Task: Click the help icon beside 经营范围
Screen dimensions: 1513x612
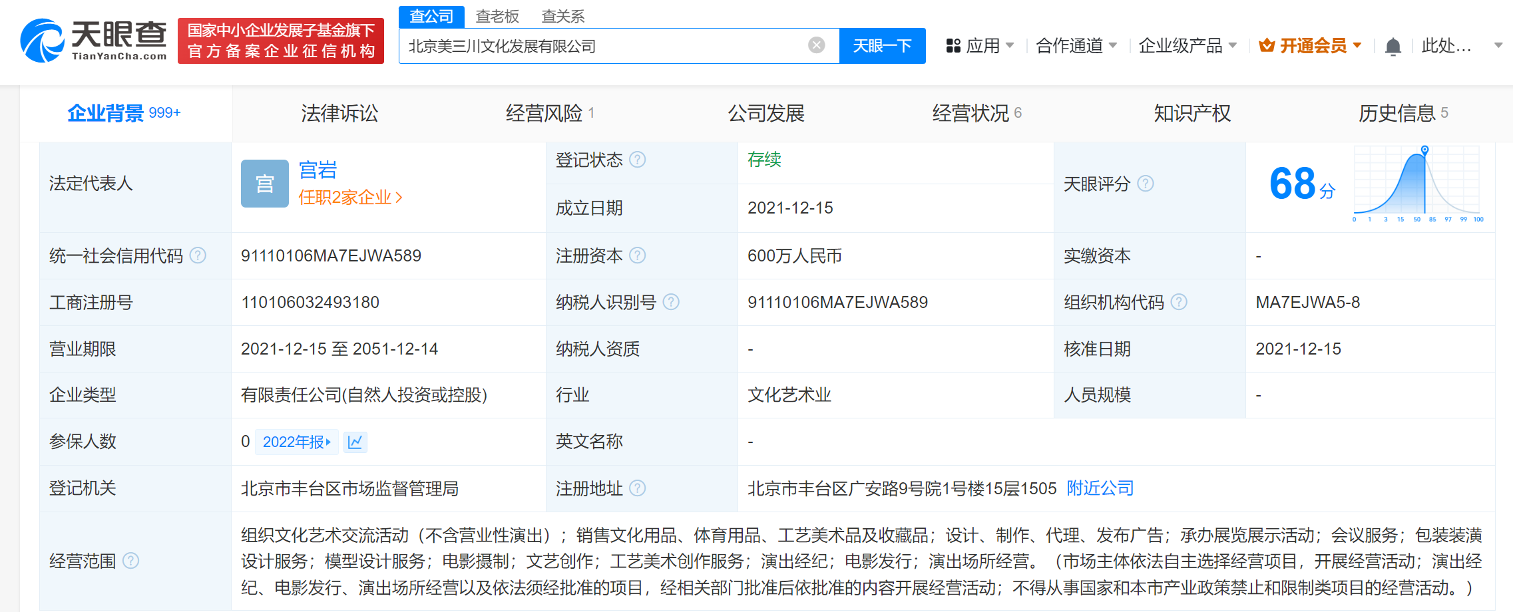Action: tap(130, 561)
